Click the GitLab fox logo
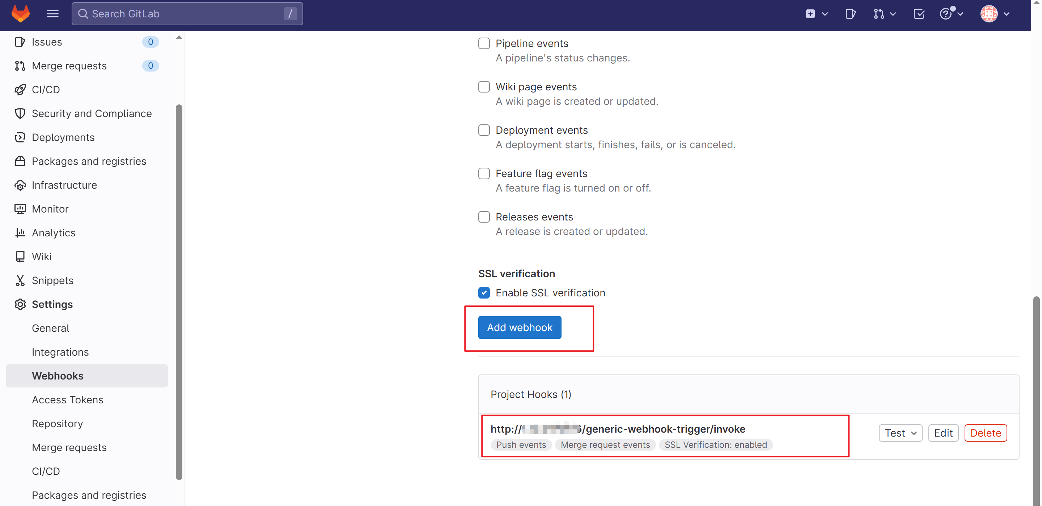Screen dimensions: 1042x506 (20, 13)
